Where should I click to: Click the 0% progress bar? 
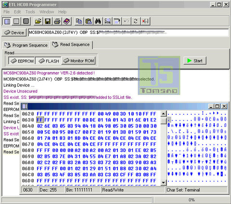click(x=192, y=200)
